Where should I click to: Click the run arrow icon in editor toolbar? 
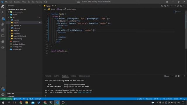click(178, 6)
